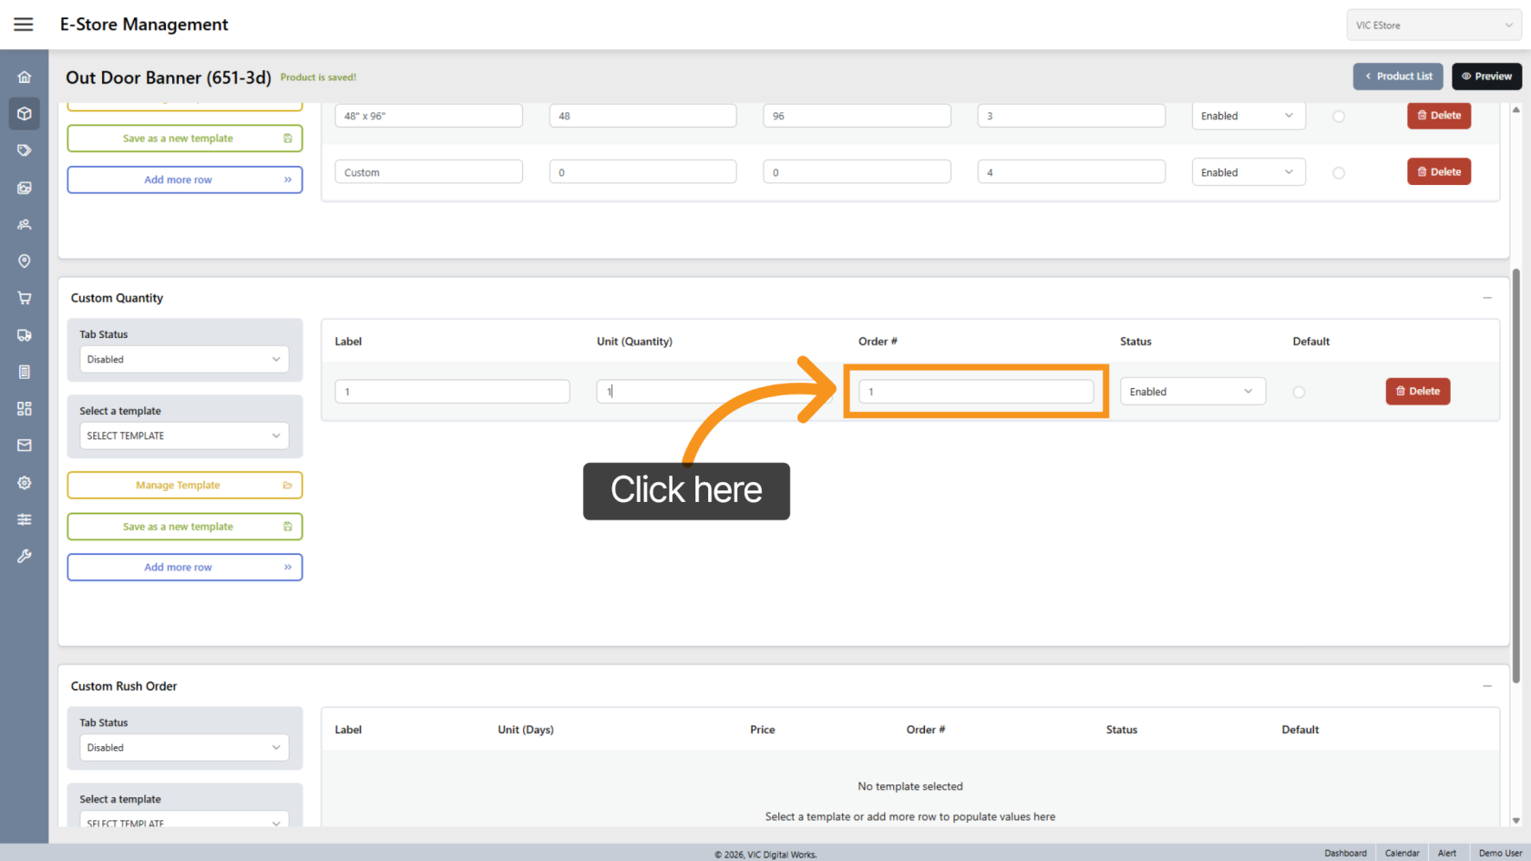Select Default radio for Custom Quantity row

1299,392
